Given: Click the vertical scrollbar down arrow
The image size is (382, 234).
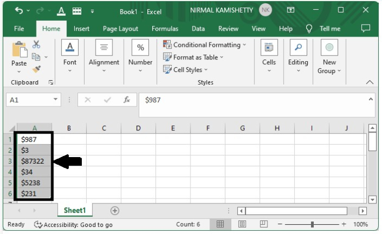Looking at the screenshot, I should pos(372,200).
